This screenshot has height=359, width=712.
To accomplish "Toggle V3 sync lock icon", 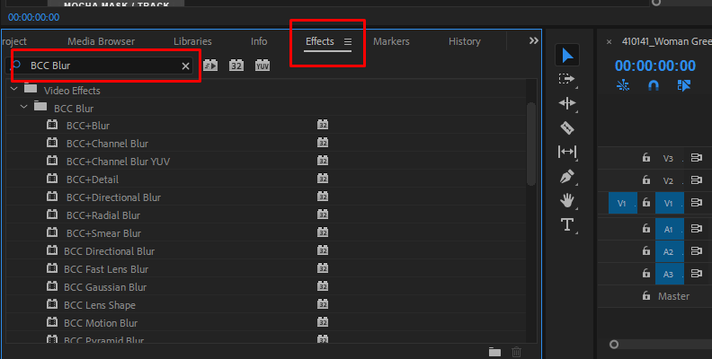I will click(x=696, y=158).
